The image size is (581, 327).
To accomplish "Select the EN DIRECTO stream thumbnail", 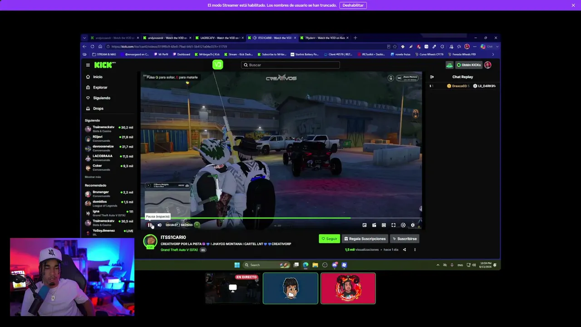I will click(x=233, y=288).
